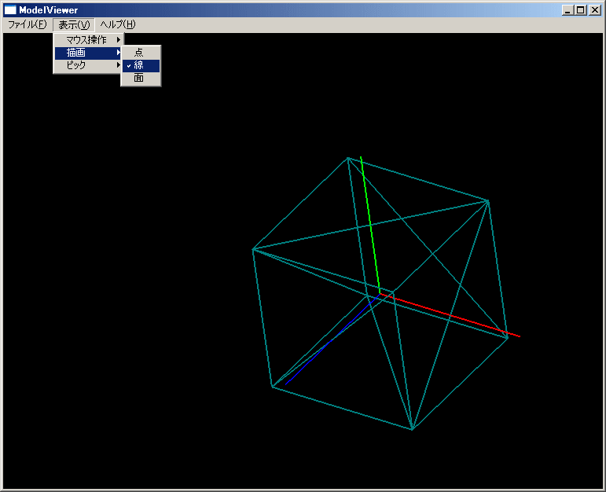Open the ヘルプ(H) menu
This screenshot has width=606, height=492.
tap(118, 24)
